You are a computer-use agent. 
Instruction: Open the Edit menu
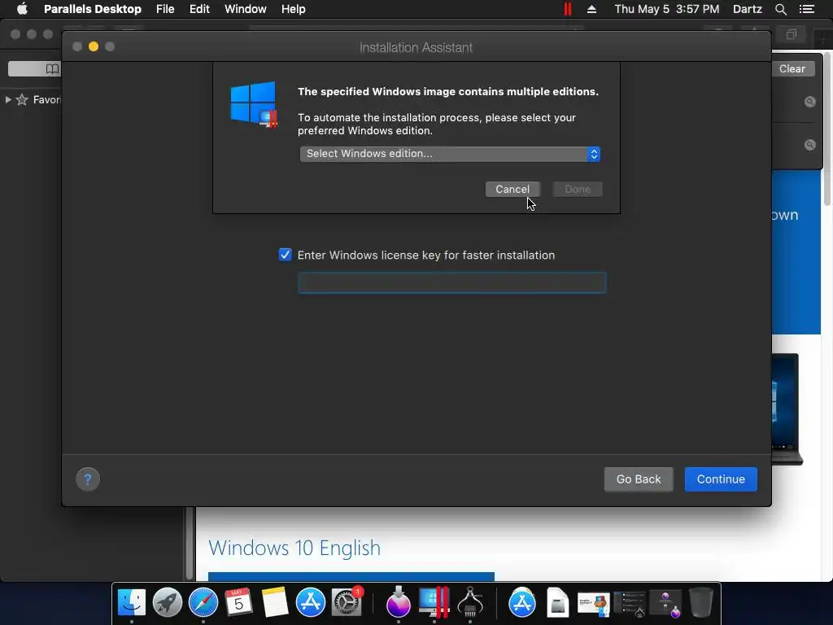(199, 9)
